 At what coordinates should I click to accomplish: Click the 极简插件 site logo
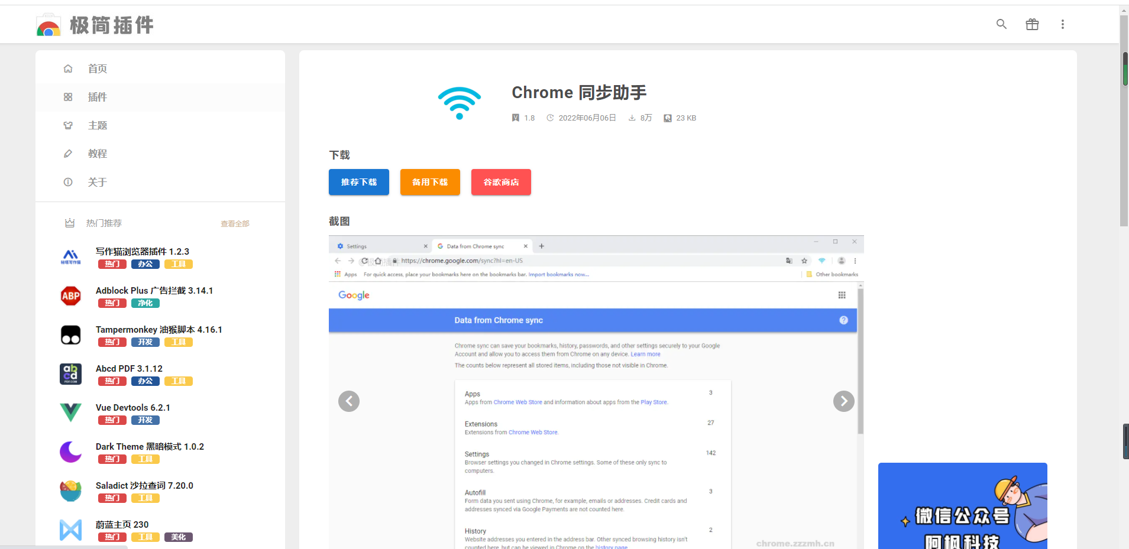[95, 25]
